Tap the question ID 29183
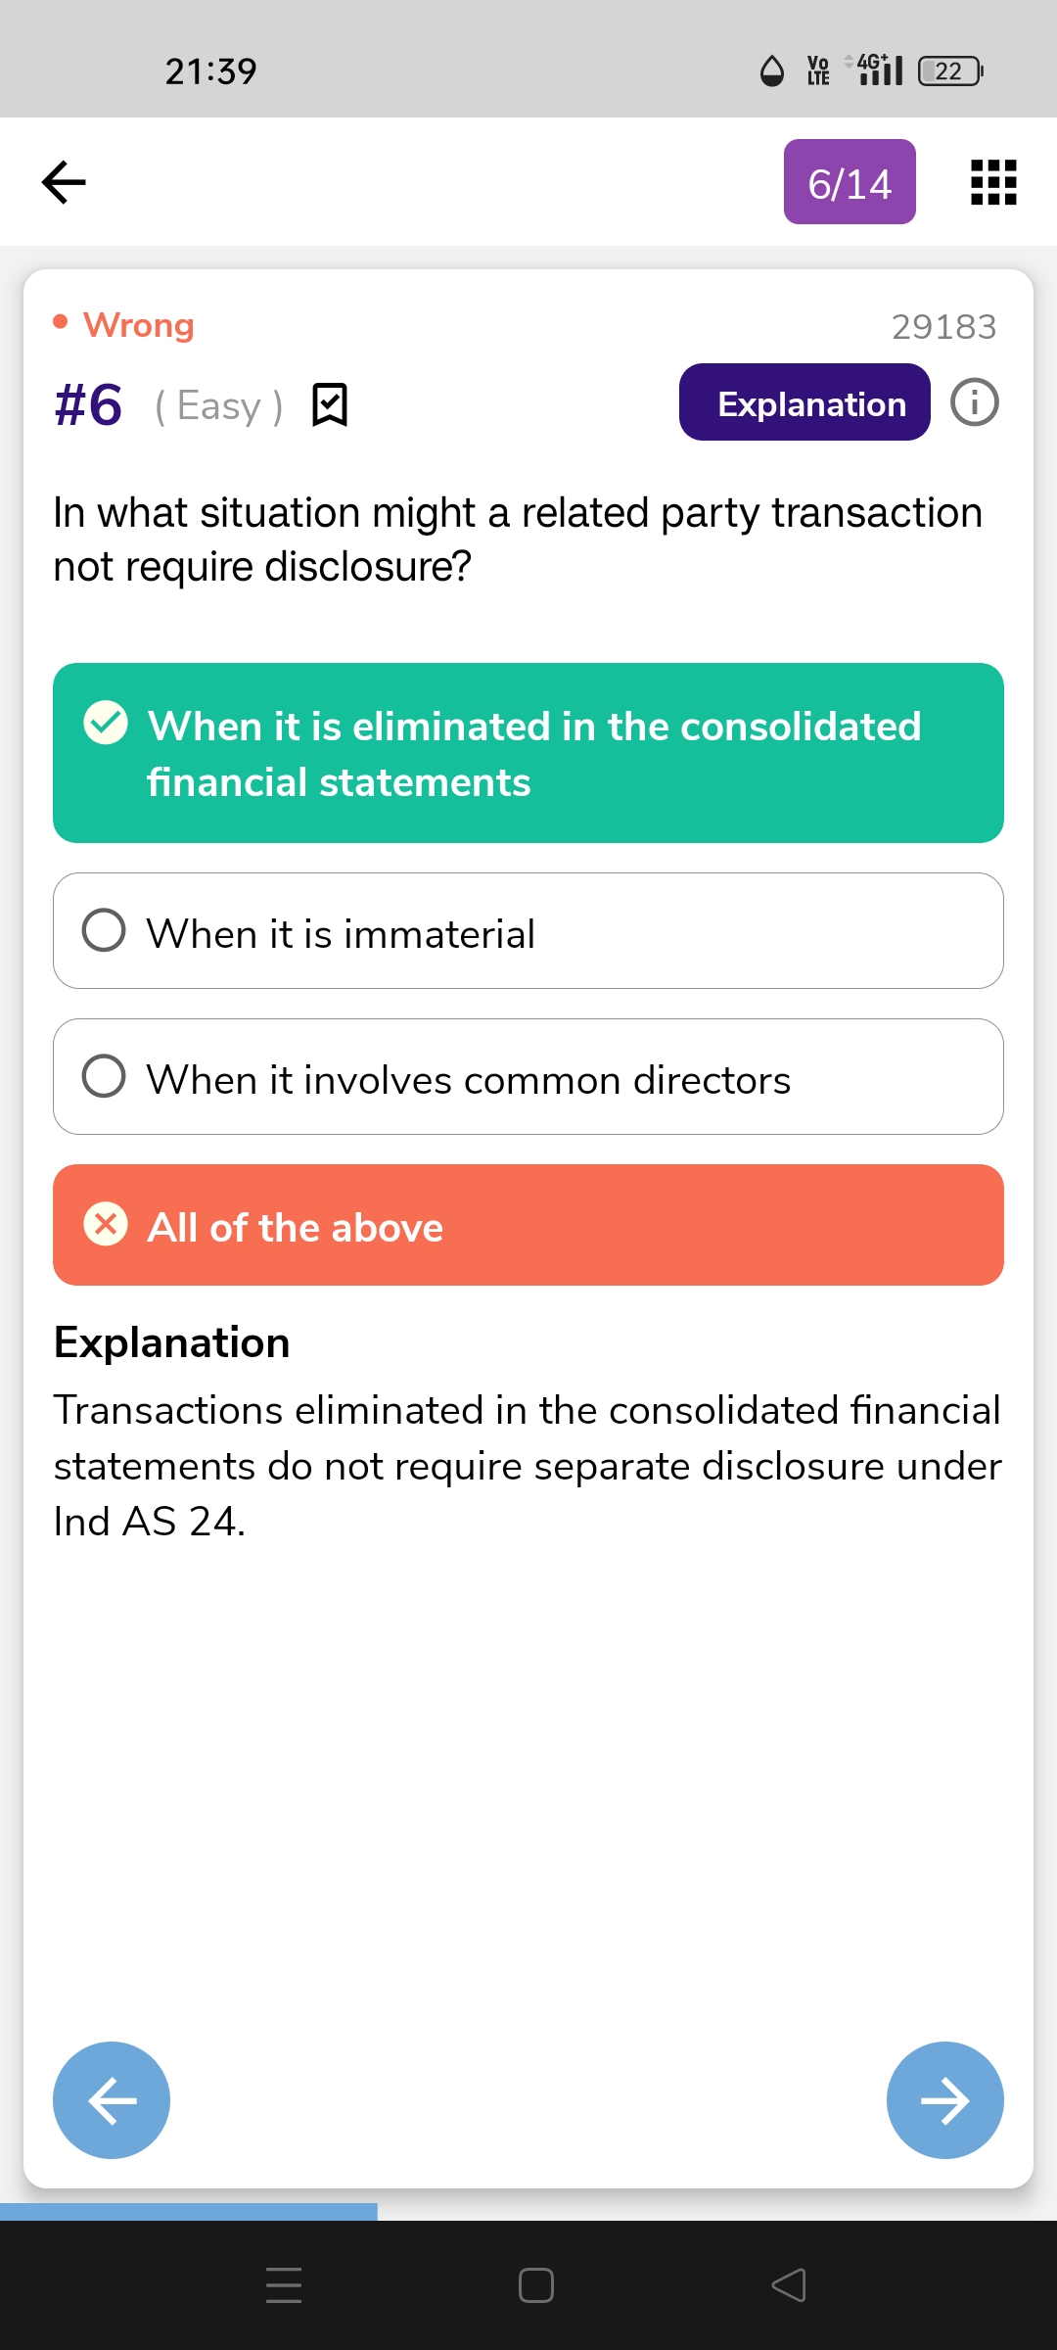This screenshot has height=2350, width=1057. (x=943, y=327)
